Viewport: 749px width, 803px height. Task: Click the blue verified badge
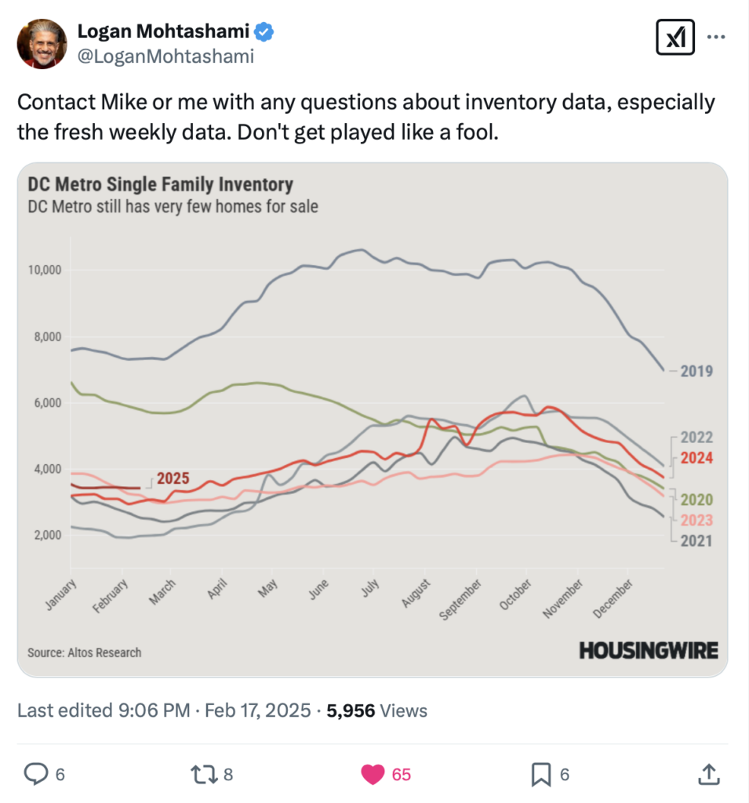point(264,31)
